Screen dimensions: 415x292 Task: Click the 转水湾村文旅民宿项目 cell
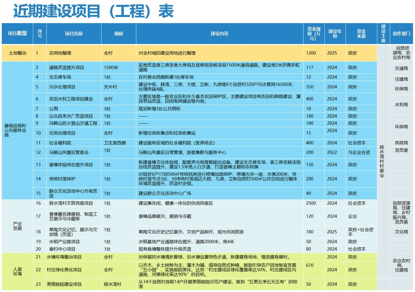71,203
